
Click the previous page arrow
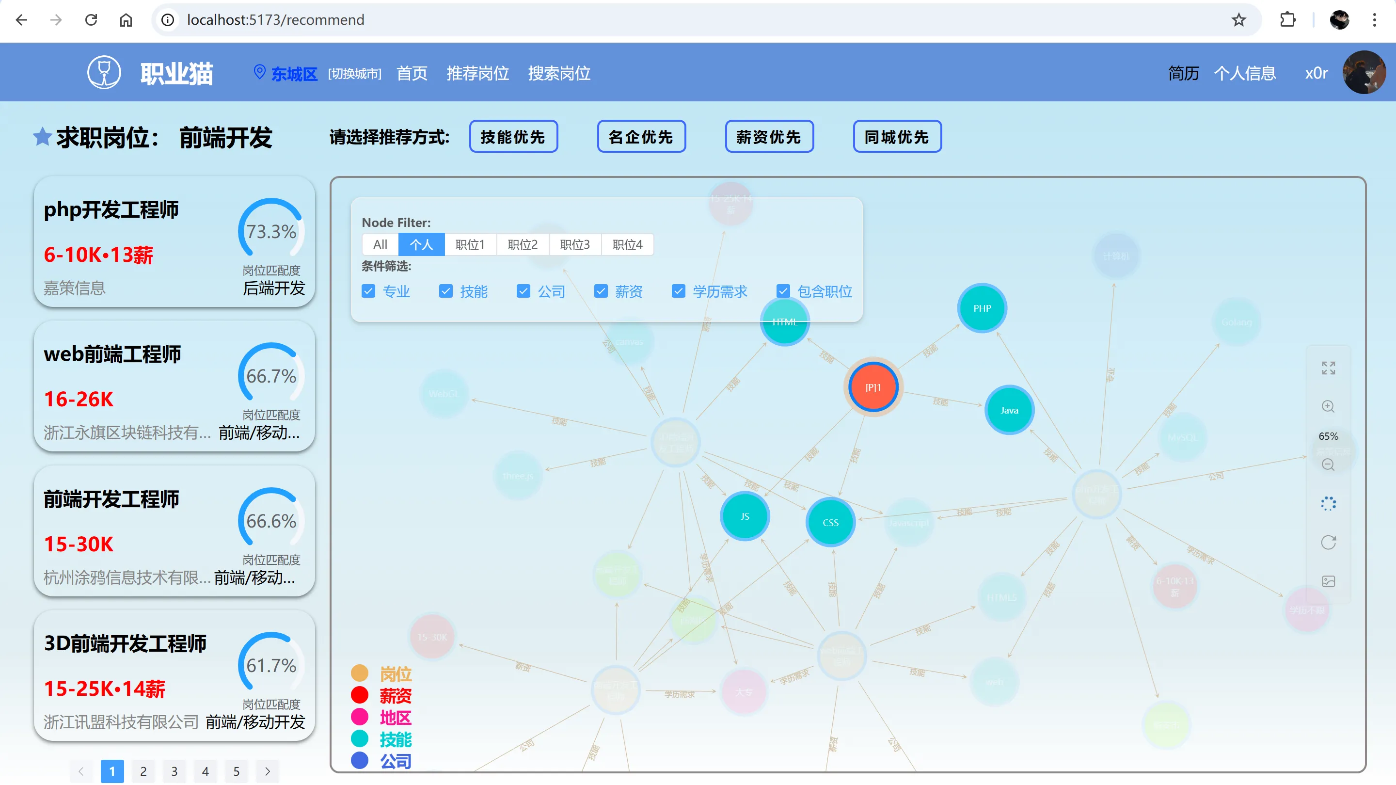[x=81, y=771]
